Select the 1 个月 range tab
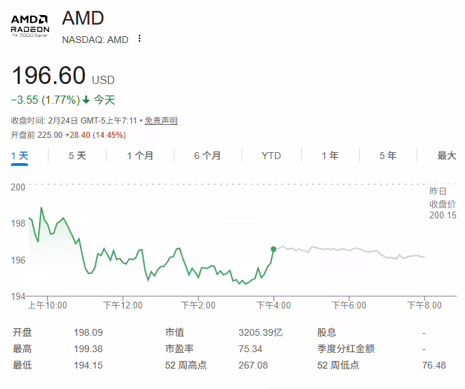 (140, 156)
